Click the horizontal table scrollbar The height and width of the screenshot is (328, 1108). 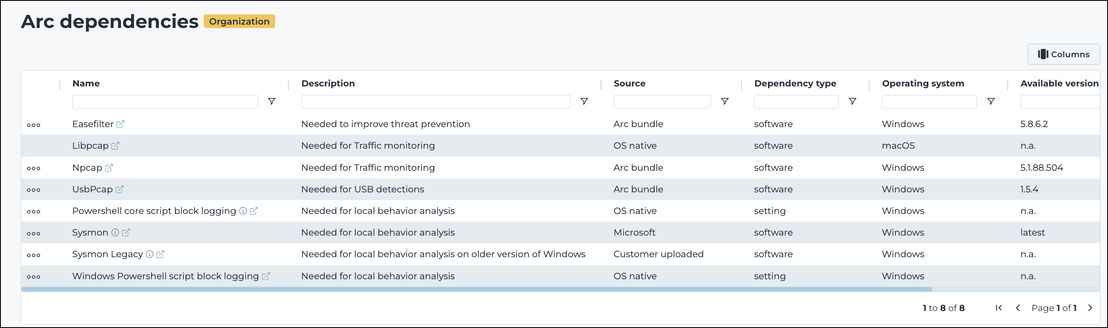(x=477, y=289)
